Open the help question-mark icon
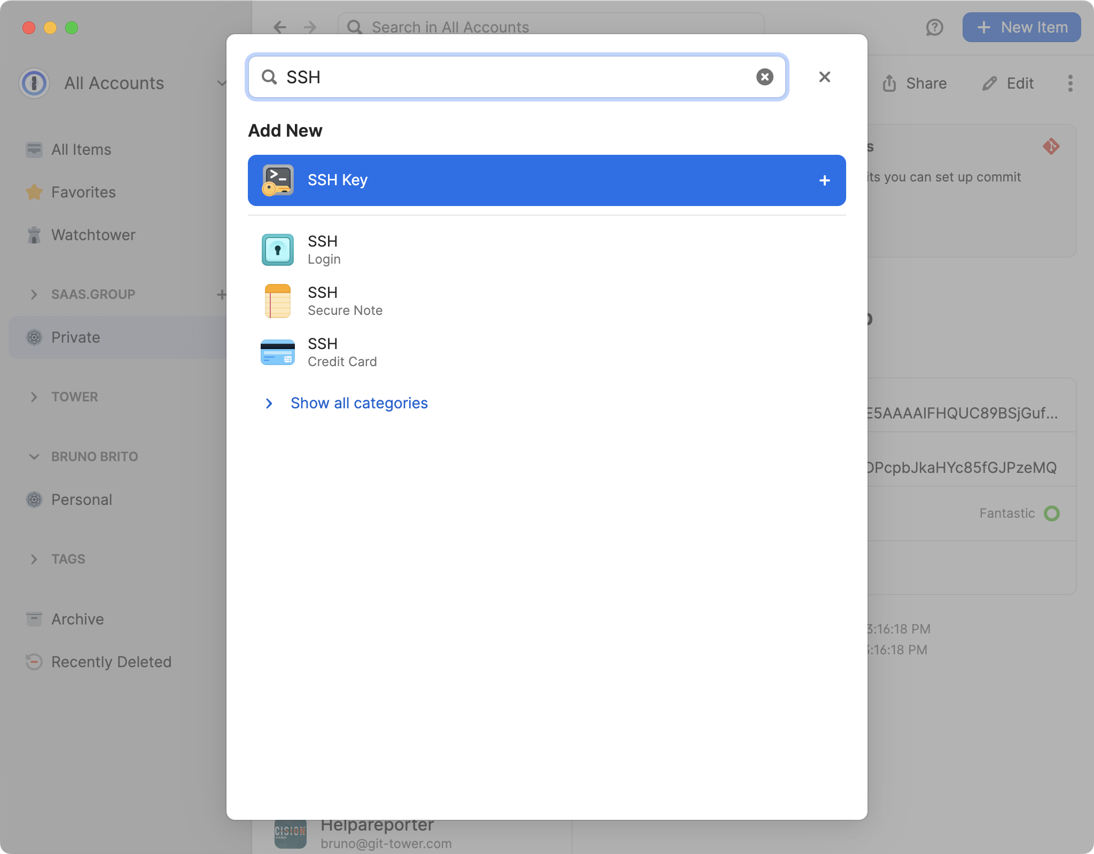Image resolution: width=1094 pixels, height=854 pixels. pyautogui.click(x=934, y=28)
